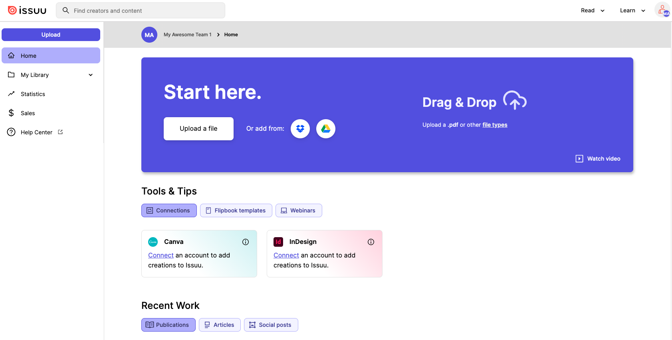Click the Drag & Drop cloud upload icon

click(x=515, y=100)
